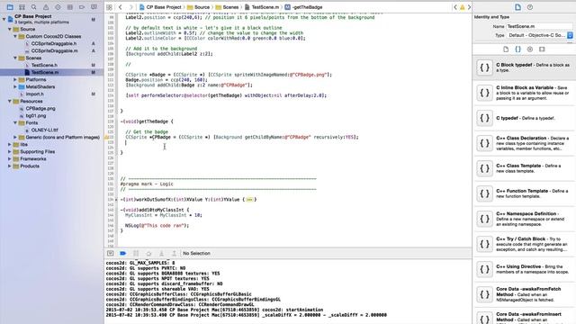Open the Debug navigator tab
This screenshot has width=576, height=324.
(x=70, y=7)
